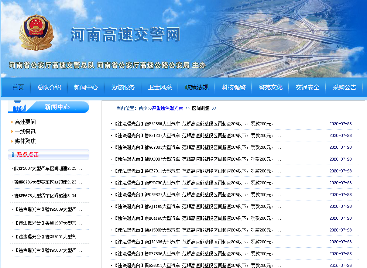Select the 科技强警 navigation item
This screenshot has width=367, height=268.
pos(234,87)
